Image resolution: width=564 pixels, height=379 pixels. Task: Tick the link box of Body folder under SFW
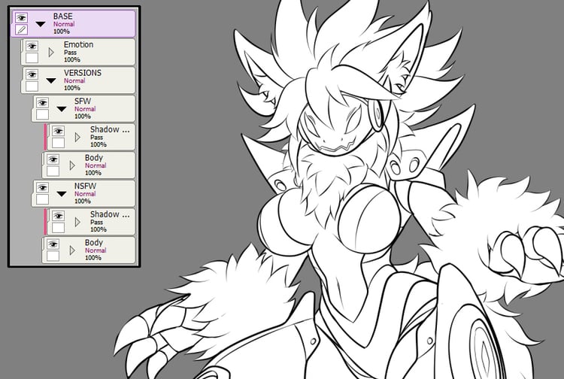coord(53,171)
